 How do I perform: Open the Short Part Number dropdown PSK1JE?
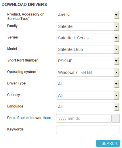[87, 61]
